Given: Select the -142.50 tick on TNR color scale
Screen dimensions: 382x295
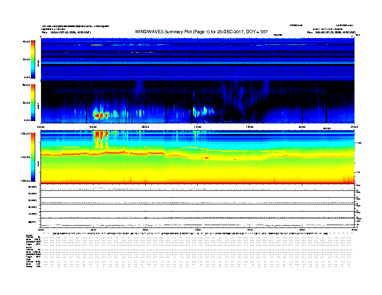Looking at the screenshot, I should [x=25, y=157].
